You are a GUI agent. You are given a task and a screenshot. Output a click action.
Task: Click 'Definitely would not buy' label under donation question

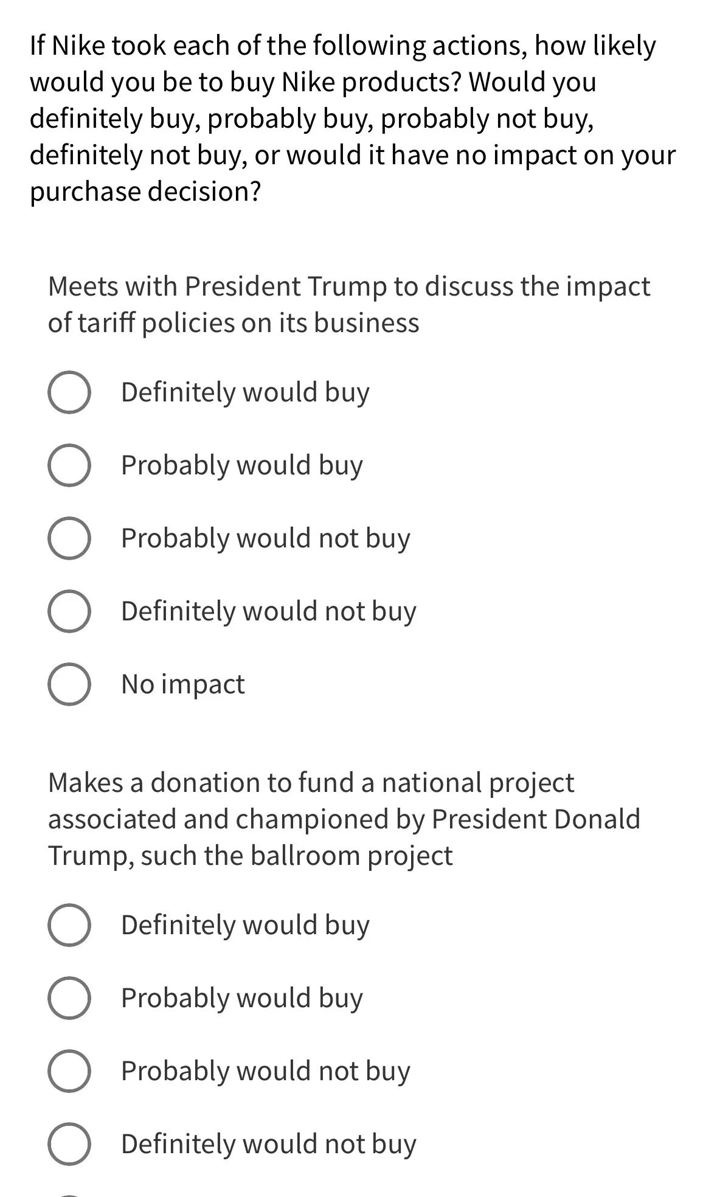click(269, 1145)
